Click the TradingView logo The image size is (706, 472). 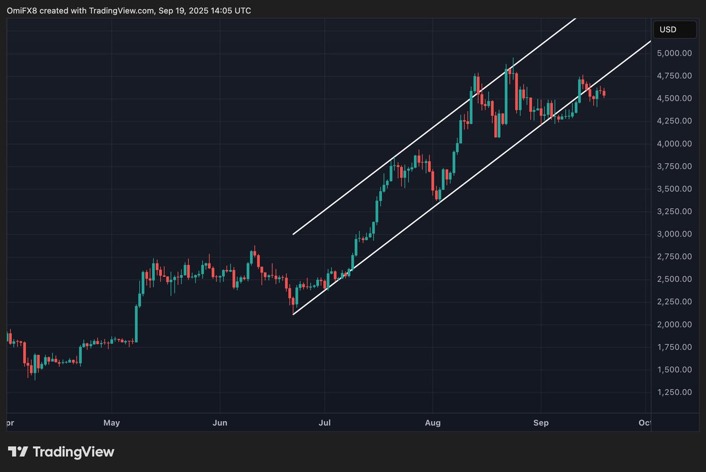(x=61, y=452)
